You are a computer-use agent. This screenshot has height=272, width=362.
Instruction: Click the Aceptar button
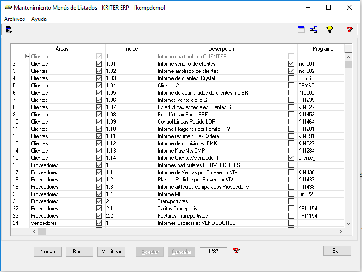150,252
